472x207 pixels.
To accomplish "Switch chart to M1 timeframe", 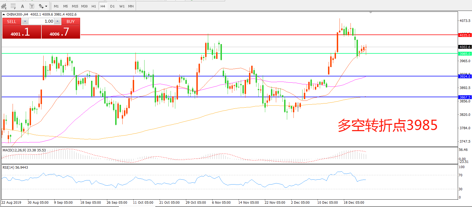I will [x=56, y=6].
